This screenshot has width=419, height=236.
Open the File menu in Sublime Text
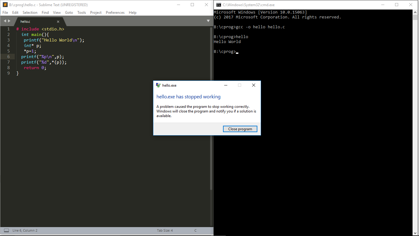[5, 13]
